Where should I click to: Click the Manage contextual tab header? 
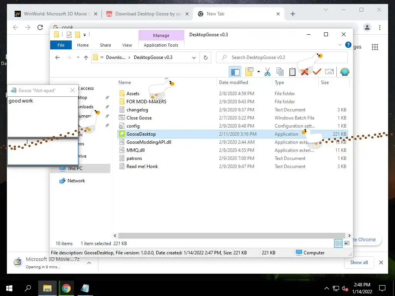161,35
